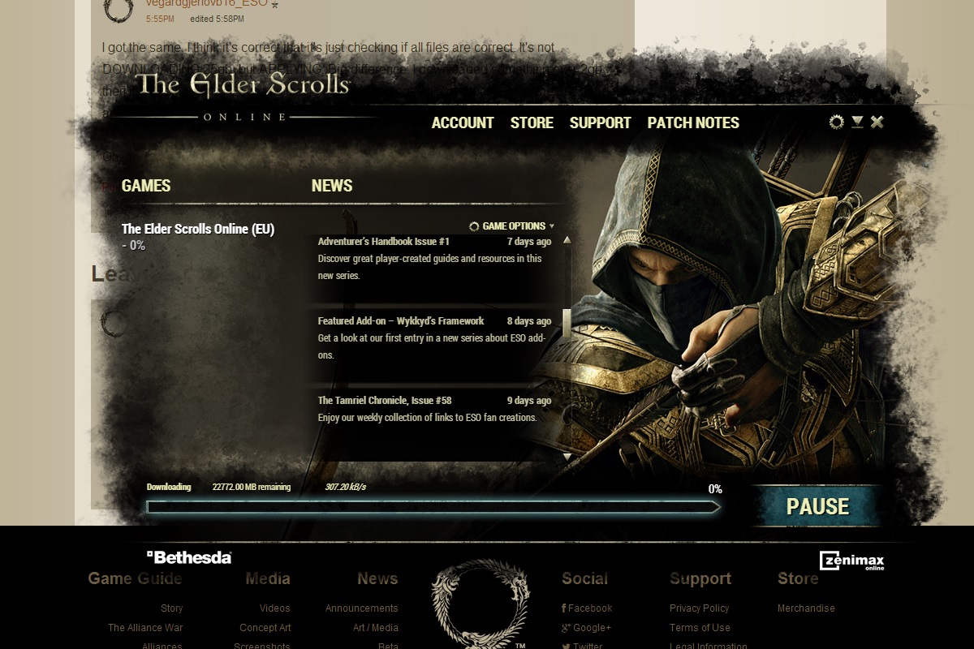Open Facebook link under Social
This screenshot has height=649, width=974.
pyautogui.click(x=590, y=608)
